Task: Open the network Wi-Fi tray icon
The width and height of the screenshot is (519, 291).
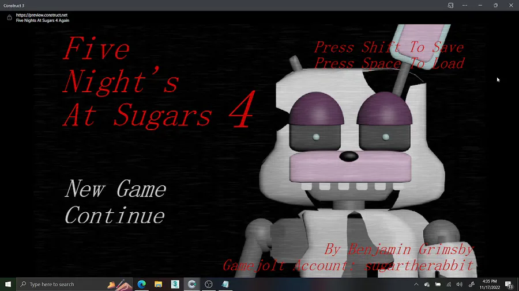Action: pyautogui.click(x=449, y=285)
